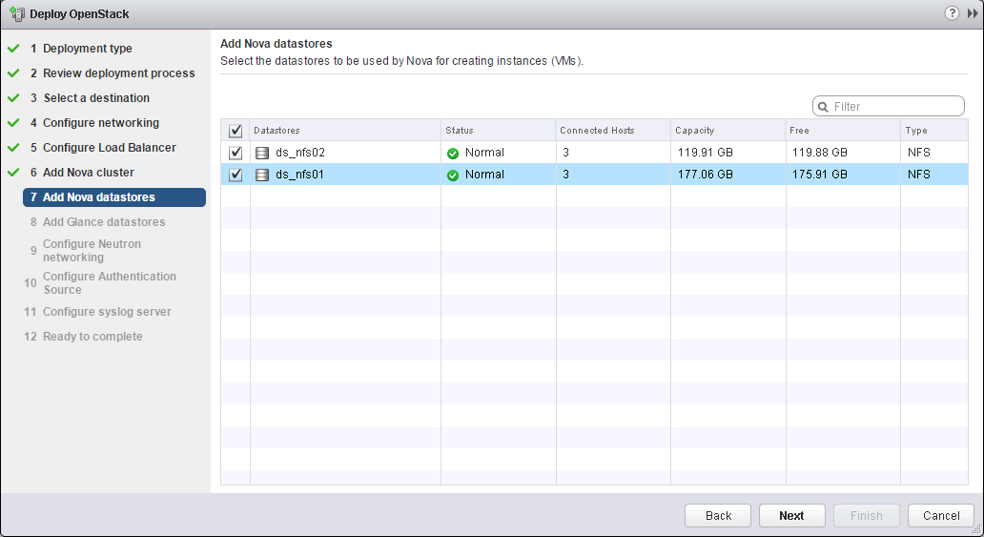Image resolution: width=984 pixels, height=537 pixels.
Task: Uncheck the ds_nfs01 datastore checkbox
Action: (236, 175)
